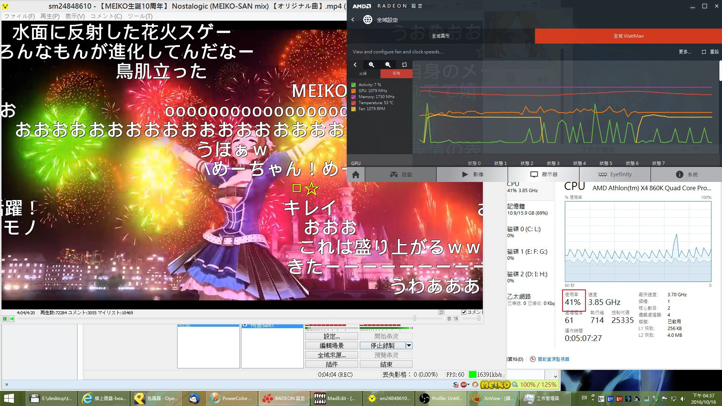The width and height of the screenshot is (722, 406).
Task: Click the volume speaker tray icon
Action: [x=683, y=398]
